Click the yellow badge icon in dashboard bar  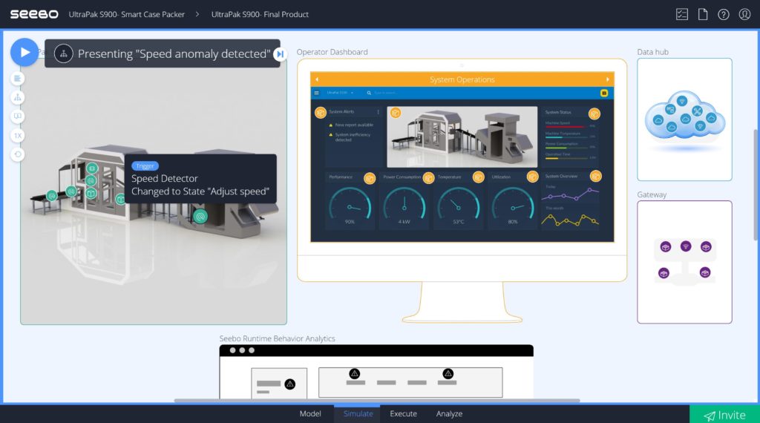(604, 93)
